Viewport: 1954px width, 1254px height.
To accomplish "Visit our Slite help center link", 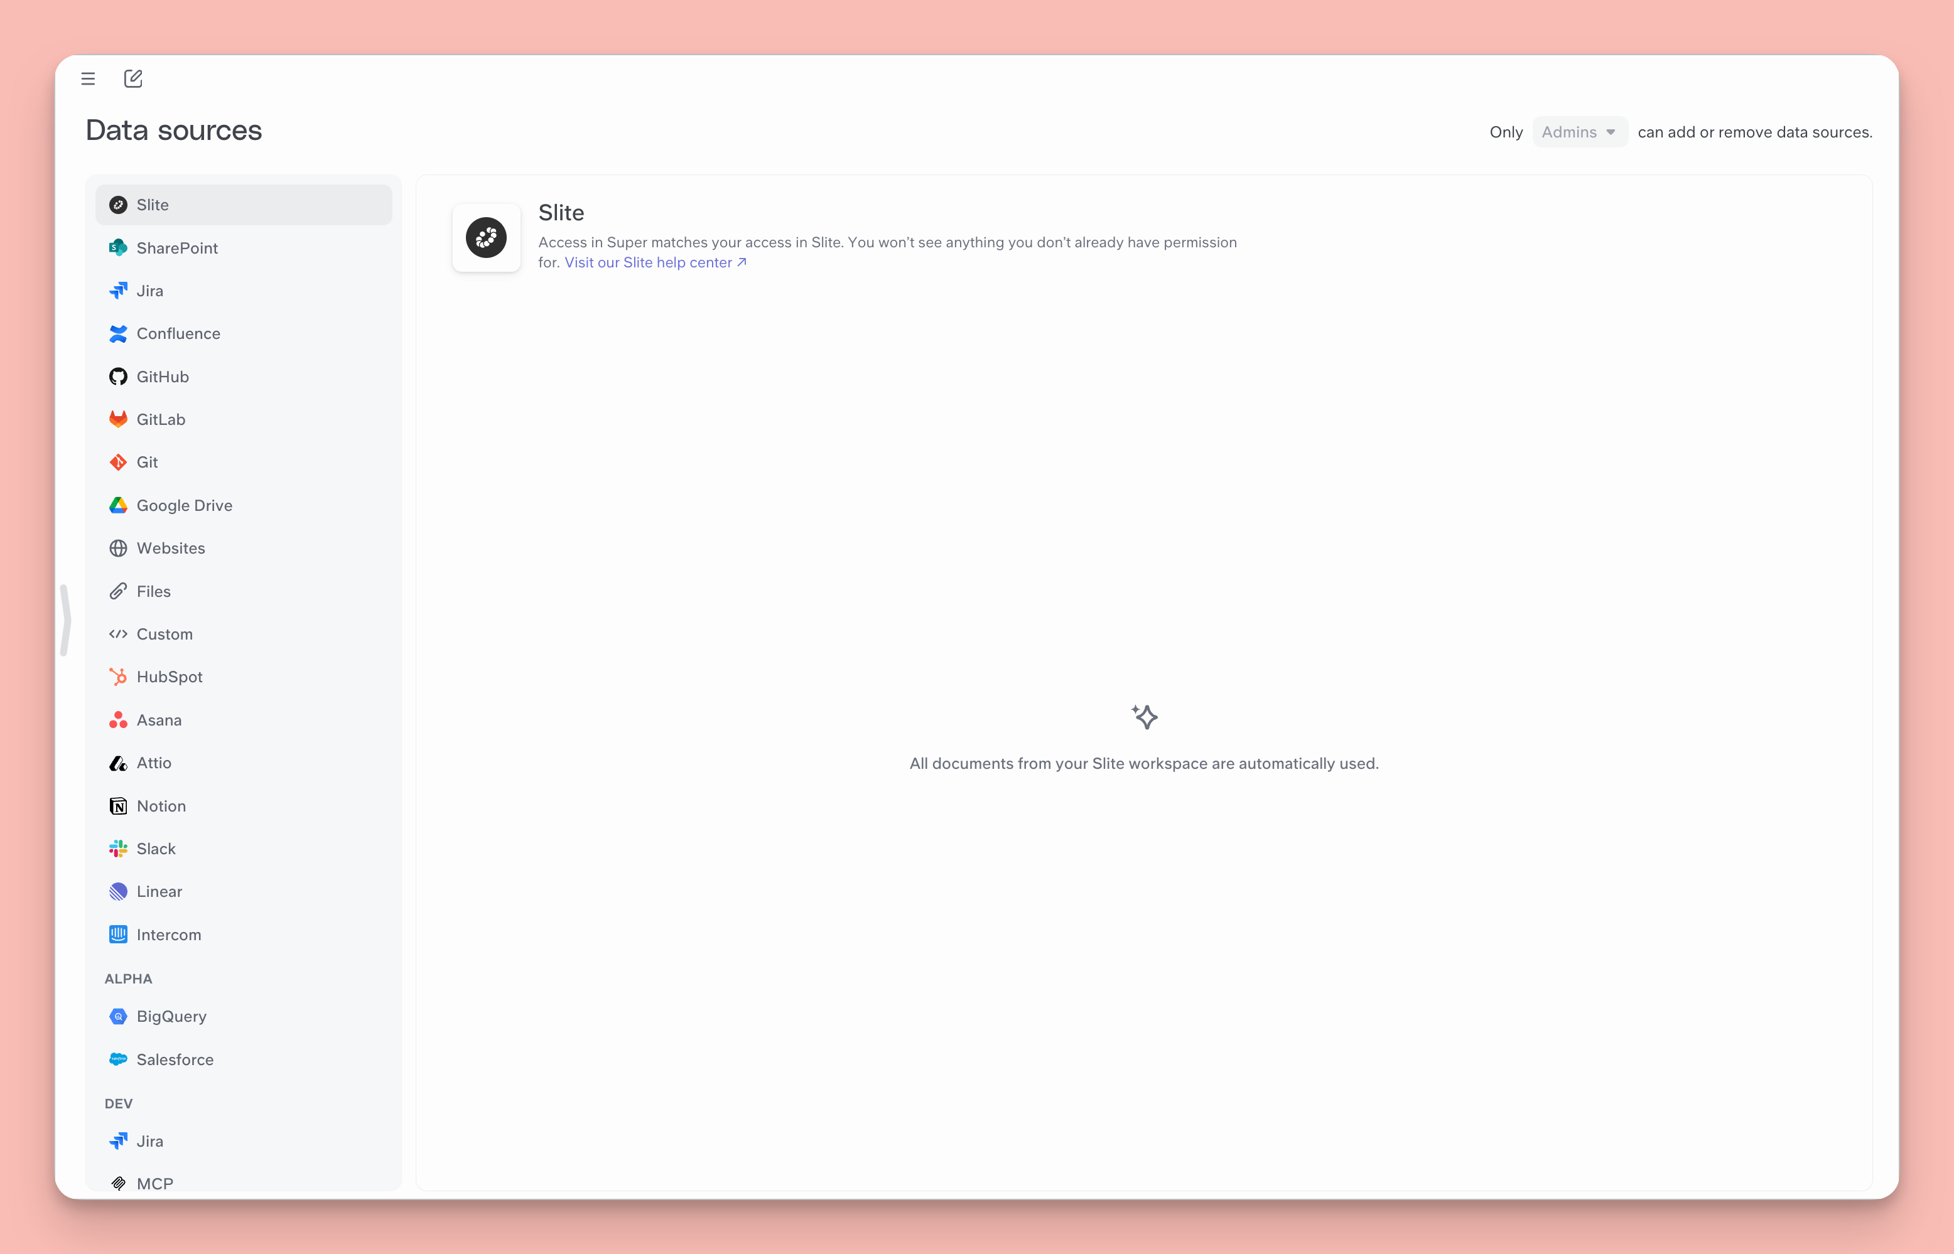I will point(656,262).
